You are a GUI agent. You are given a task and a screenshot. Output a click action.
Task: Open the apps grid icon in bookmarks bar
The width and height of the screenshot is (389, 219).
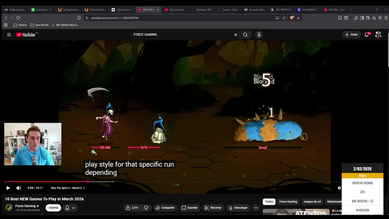point(5,25)
